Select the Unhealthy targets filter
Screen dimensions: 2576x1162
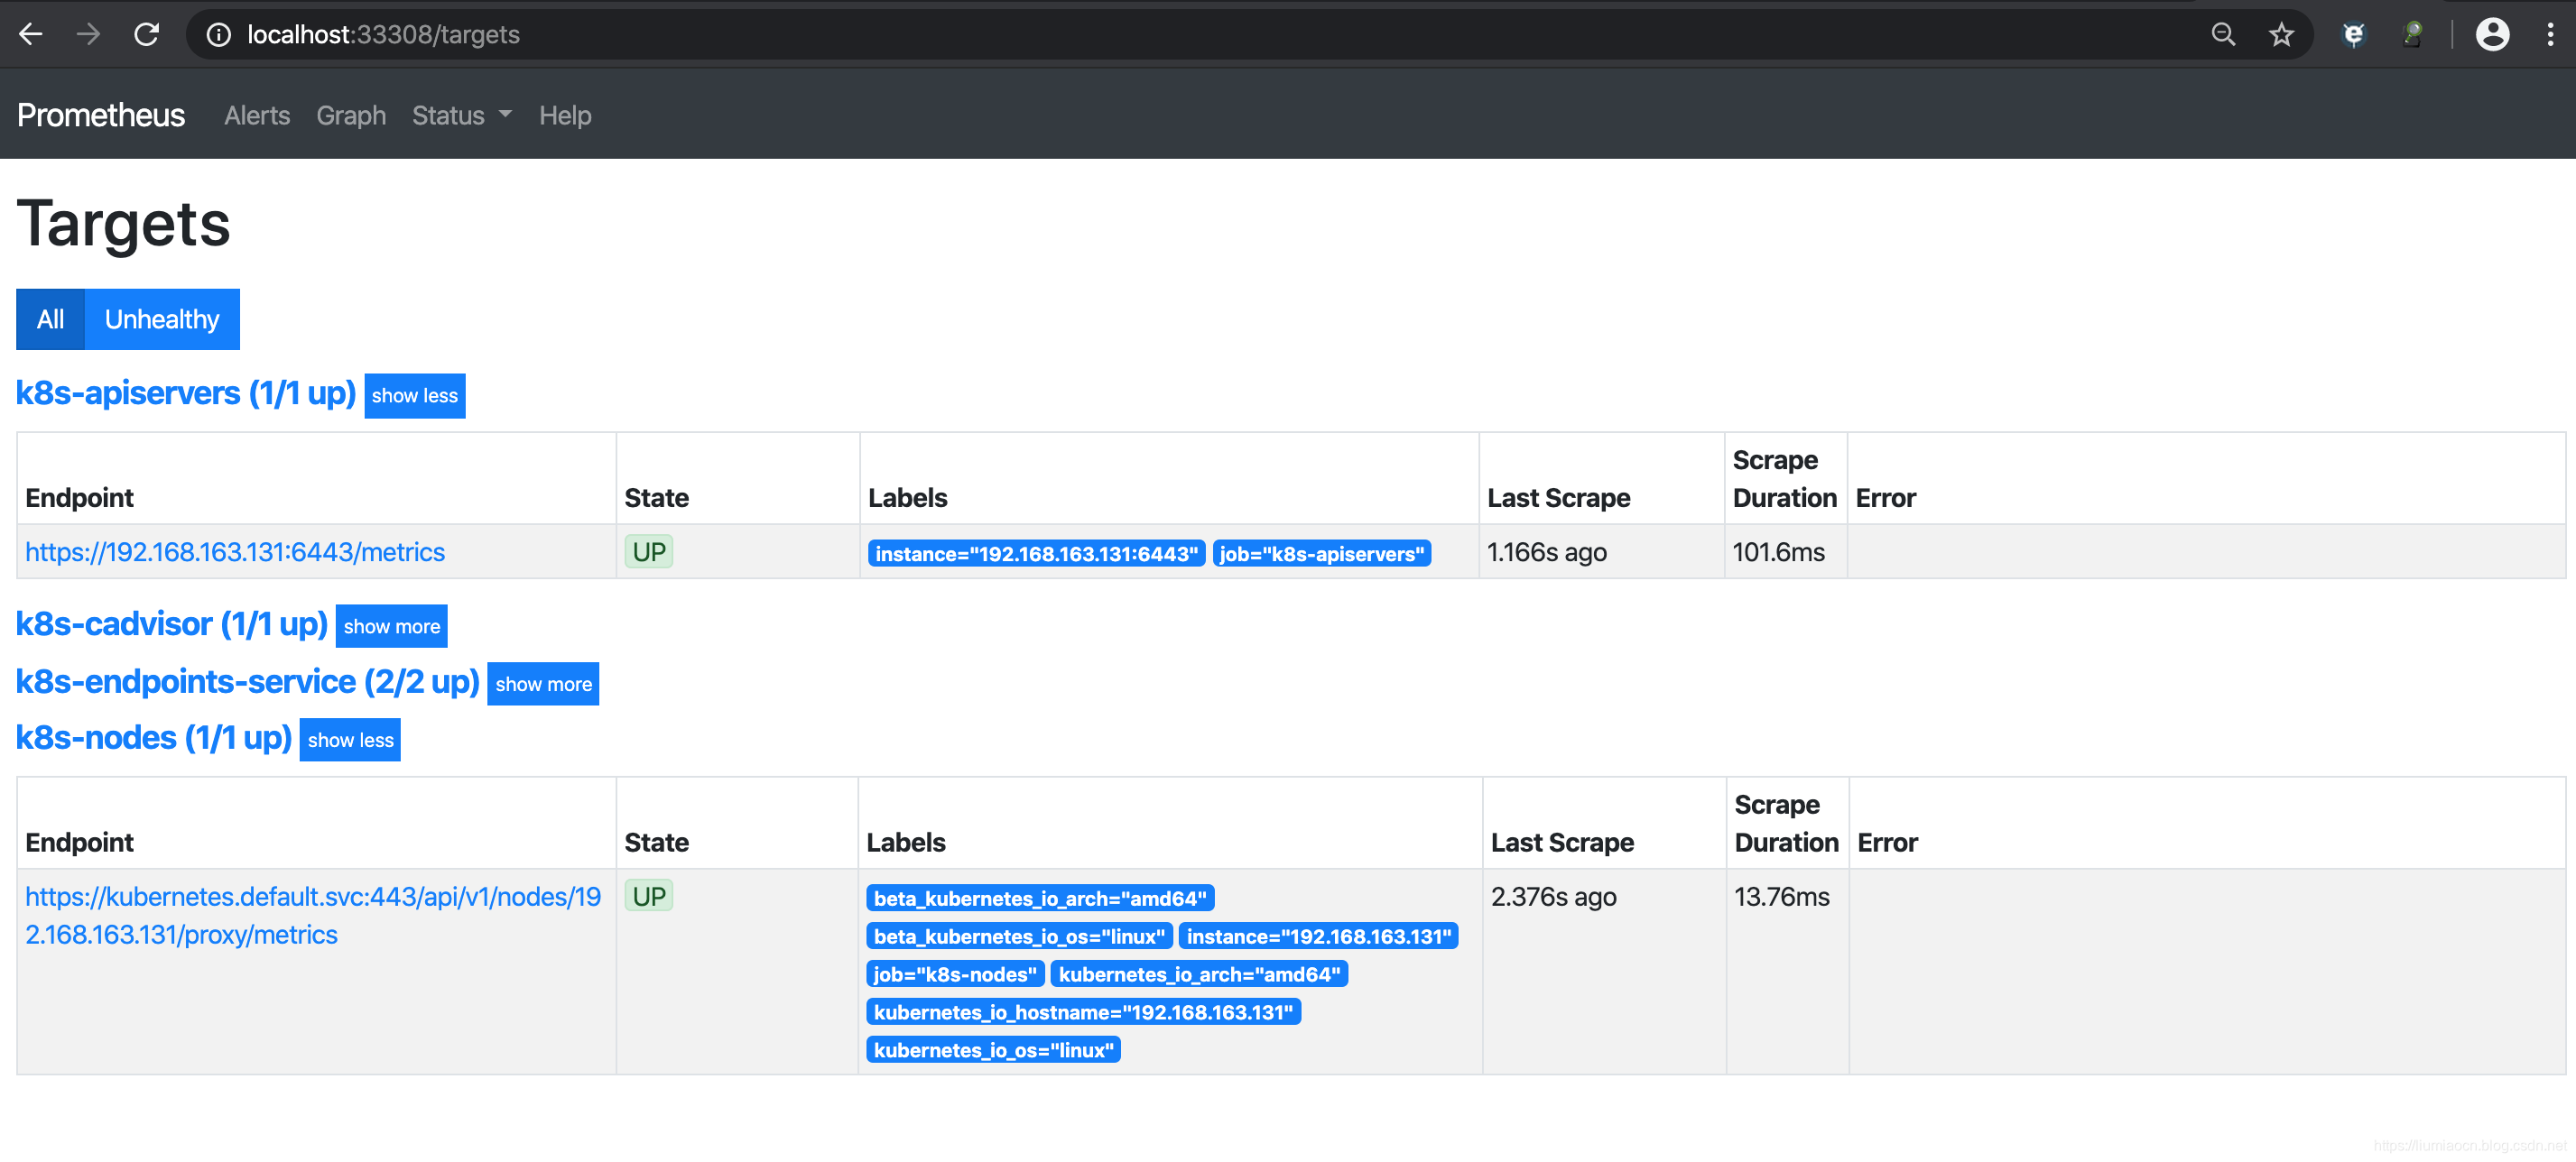(x=162, y=319)
